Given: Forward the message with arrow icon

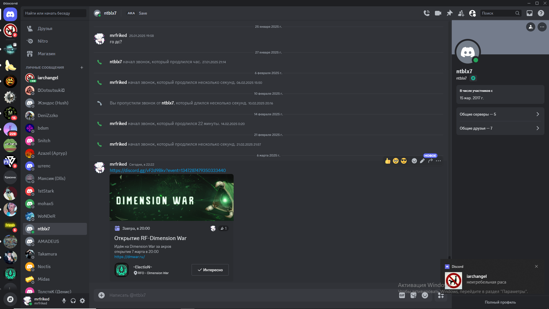Looking at the screenshot, I should pos(430,161).
